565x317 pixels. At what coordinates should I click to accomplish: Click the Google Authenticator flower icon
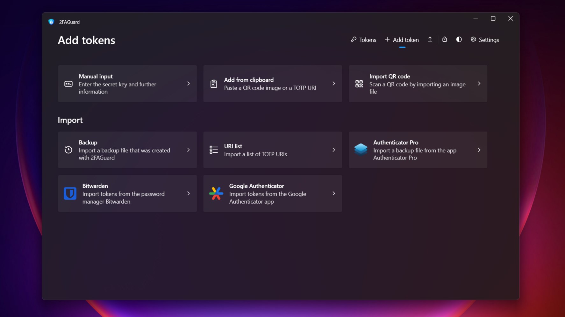coord(216,193)
